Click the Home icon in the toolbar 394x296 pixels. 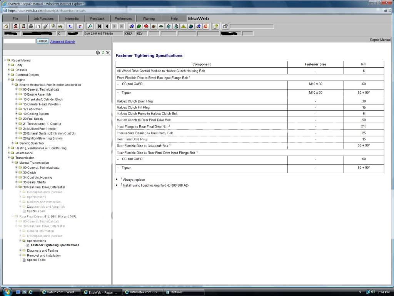click(6, 26)
